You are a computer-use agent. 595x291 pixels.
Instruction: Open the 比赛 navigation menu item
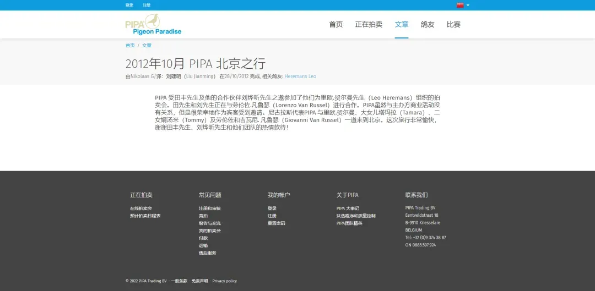coord(453,25)
